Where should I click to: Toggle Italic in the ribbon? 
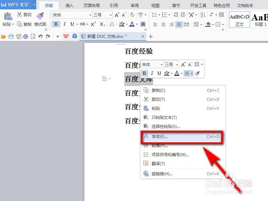click(64, 24)
